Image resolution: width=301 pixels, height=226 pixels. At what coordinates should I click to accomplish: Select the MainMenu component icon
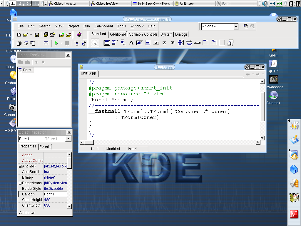coord(114,43)
